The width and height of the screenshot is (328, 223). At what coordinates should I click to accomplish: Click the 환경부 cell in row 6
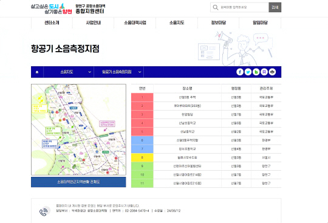(x=266, y=140)
